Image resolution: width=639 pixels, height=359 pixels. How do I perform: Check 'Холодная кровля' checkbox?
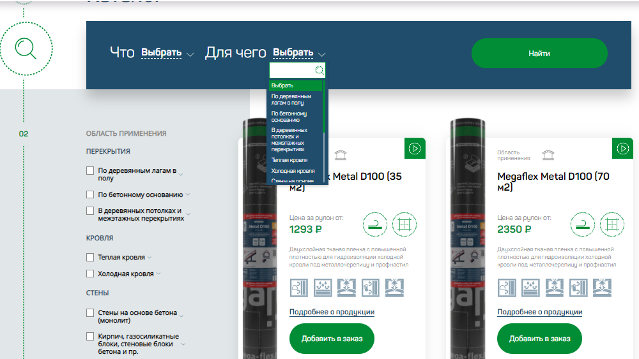point(90,274)
